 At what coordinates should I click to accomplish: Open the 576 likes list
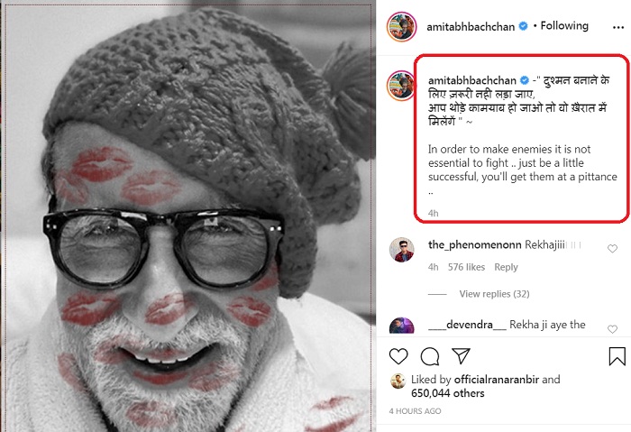tap(466, 267)
